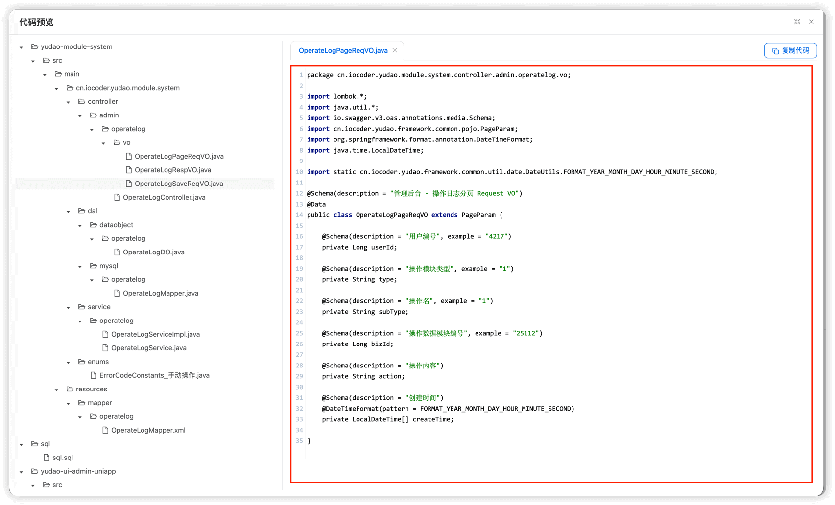Switch to the OperateLogPageReqVO.java tab
Screen dimensions: 835x505
click(343, 50)
